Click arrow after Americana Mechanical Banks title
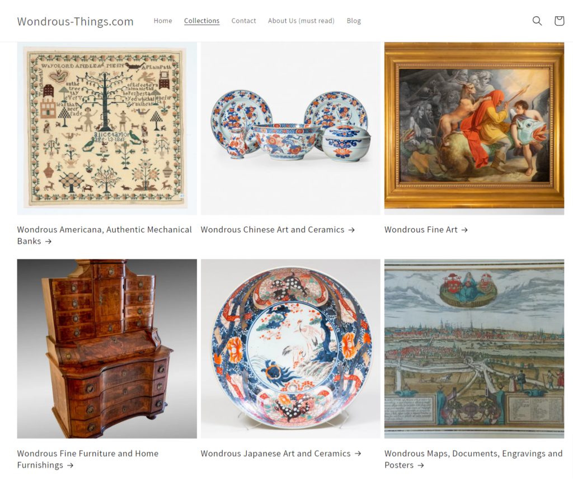The height and width of the screenshot is (492, 573). point(48,242)
